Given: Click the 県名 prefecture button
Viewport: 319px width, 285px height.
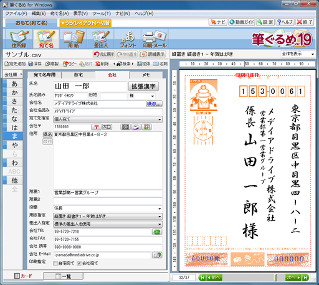Looking at the screenshot, I should coord(47,134).
